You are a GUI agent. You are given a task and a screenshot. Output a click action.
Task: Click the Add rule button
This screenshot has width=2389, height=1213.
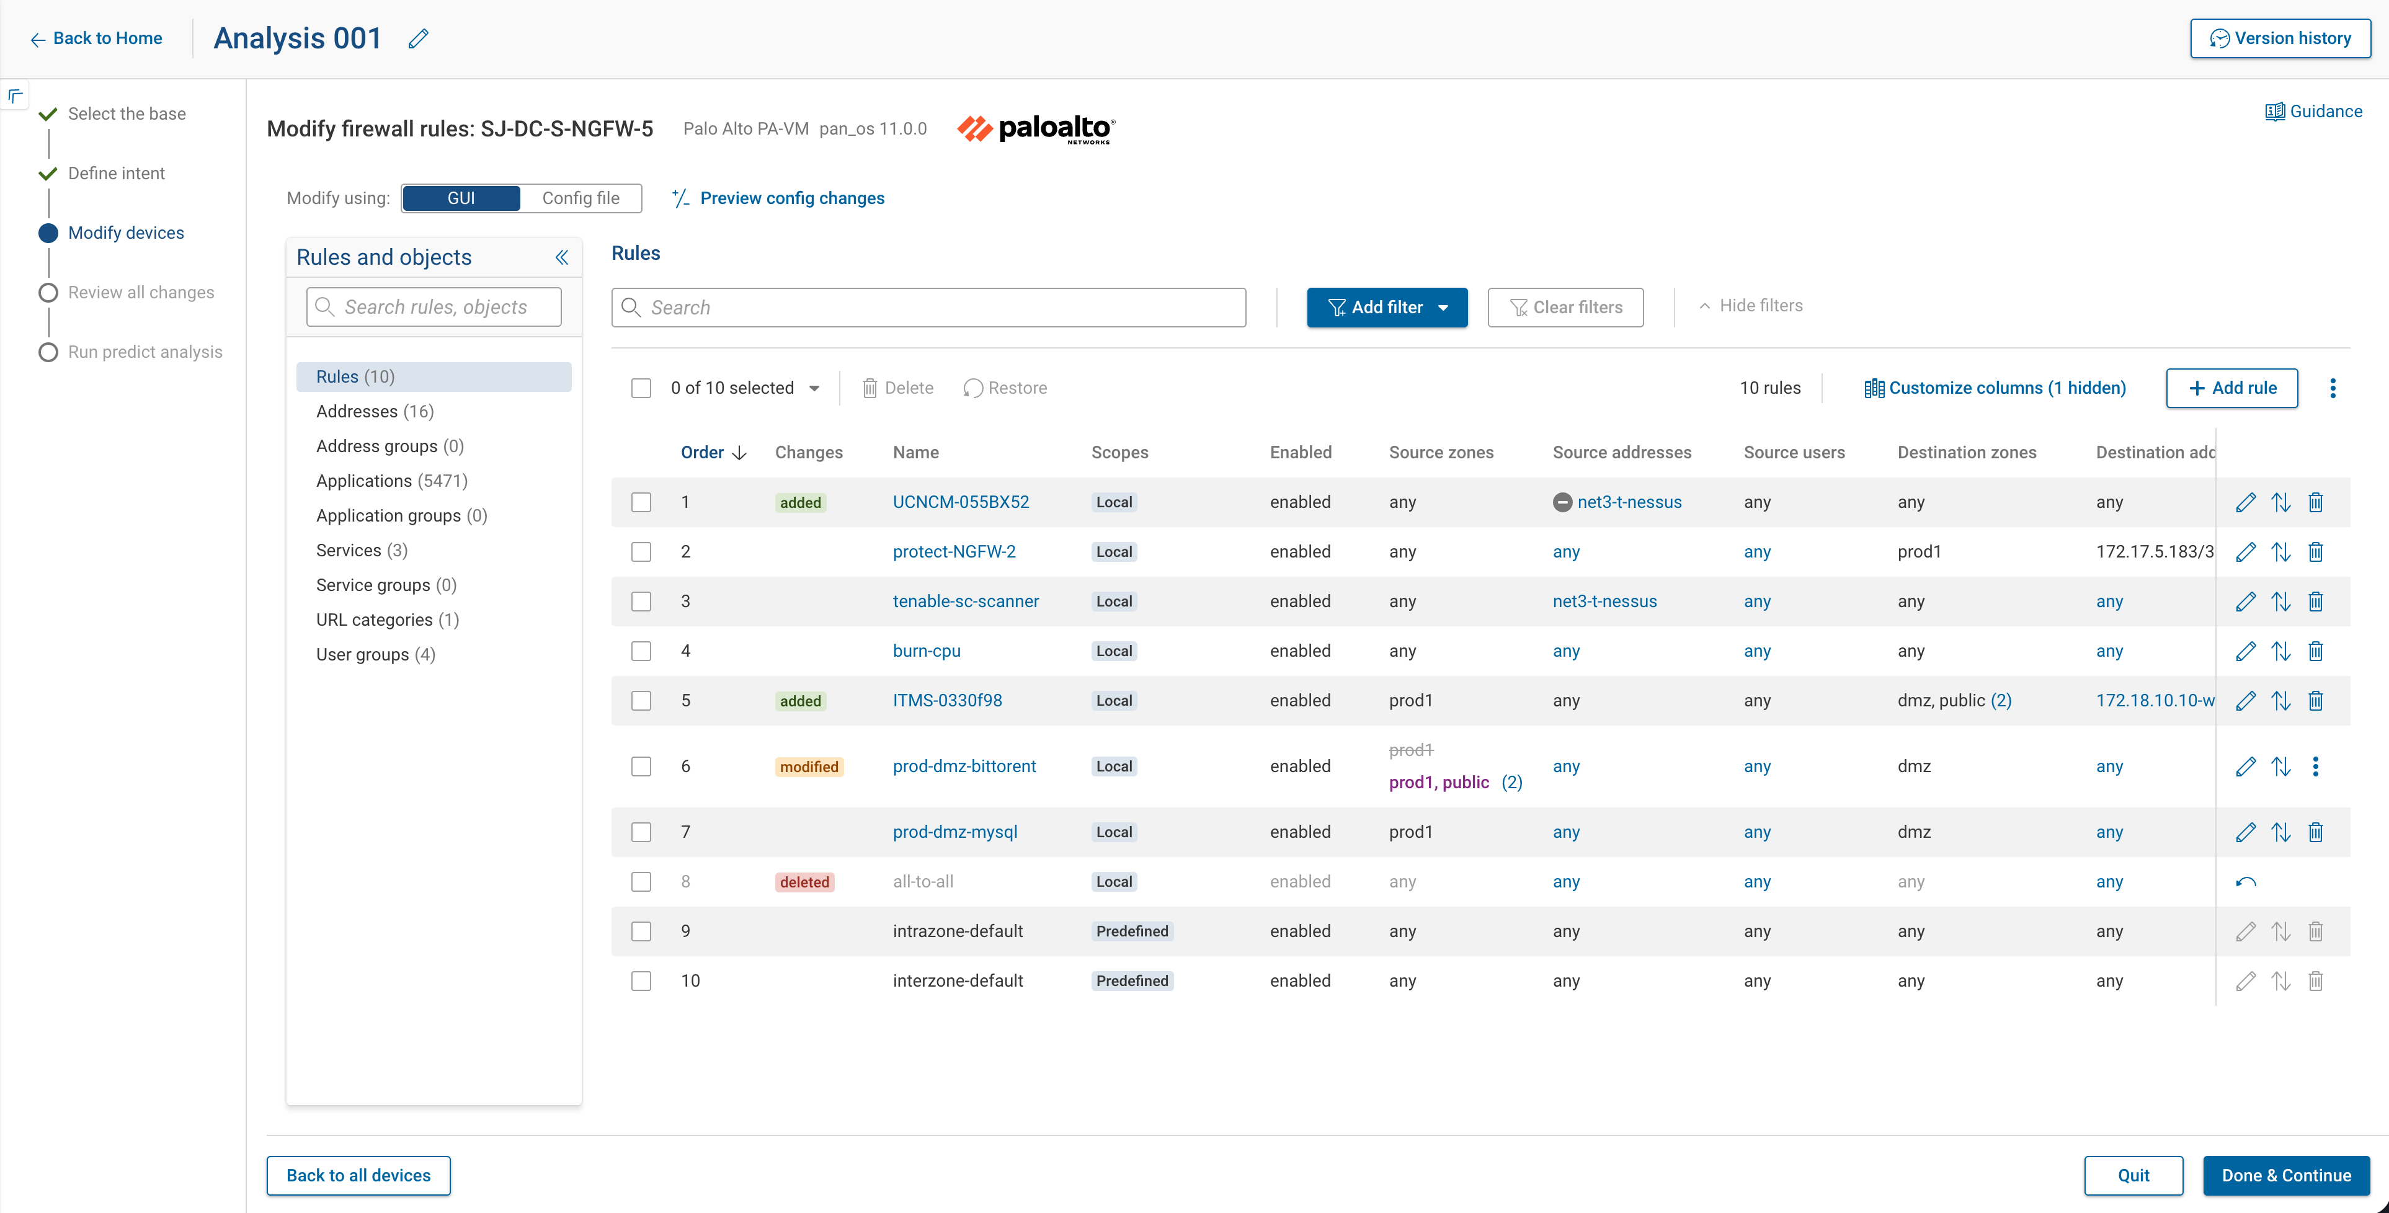[2231, 388]
